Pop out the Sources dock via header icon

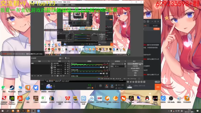pyautogui.click(x=69, y=61)
